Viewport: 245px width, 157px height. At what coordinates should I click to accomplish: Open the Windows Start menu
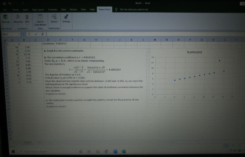[x=13, y=151]
